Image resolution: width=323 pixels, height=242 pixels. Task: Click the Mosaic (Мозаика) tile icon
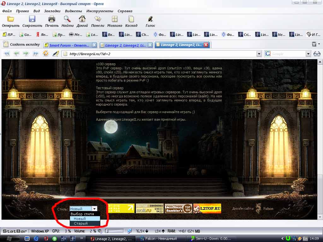click(x=115, y=19)
